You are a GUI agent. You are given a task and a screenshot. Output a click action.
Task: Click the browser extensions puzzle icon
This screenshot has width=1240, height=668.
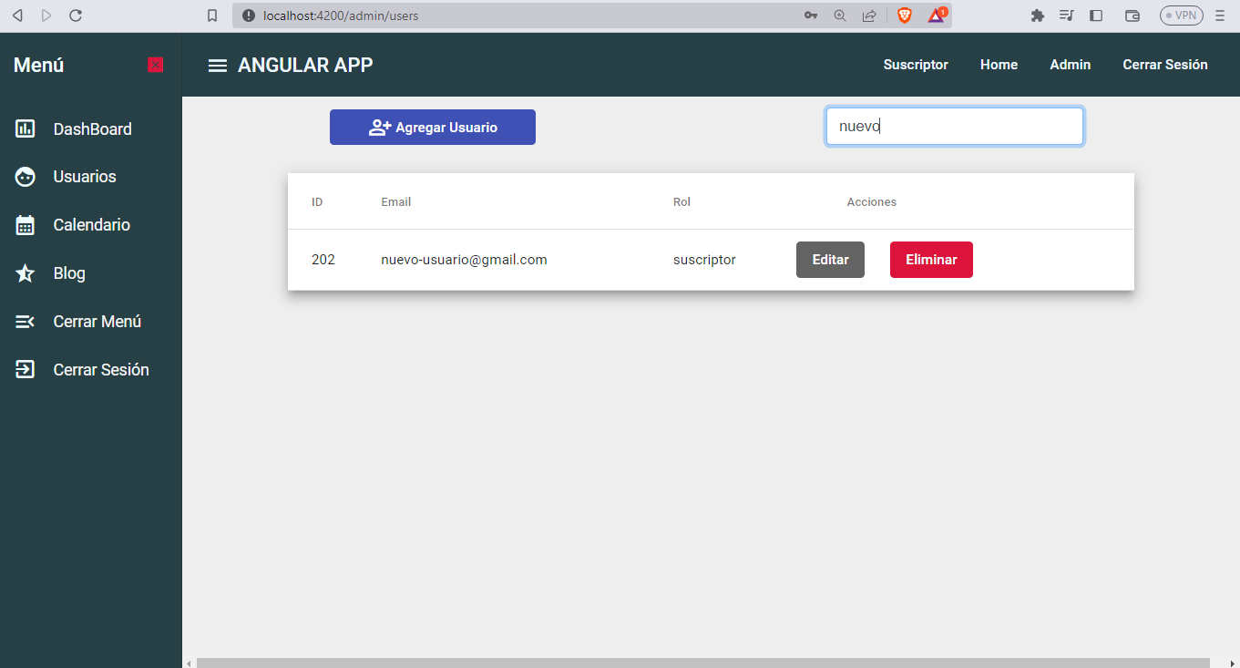(x=1037, y=15)
